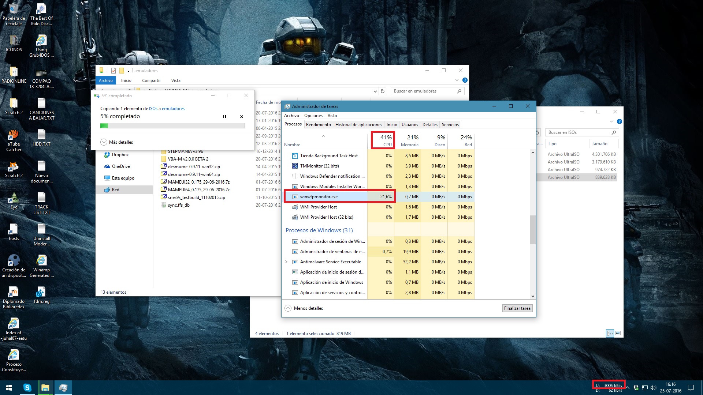Switch to the Usuarios tab
Image resolution: width=703 pixels, height=395 pixels.
[x=410, y=125]
